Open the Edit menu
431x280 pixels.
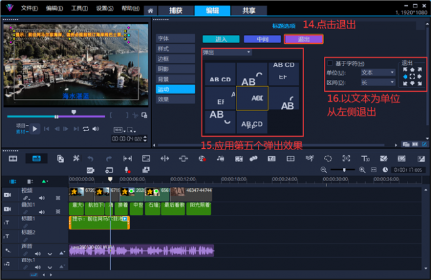coord(55,8)
